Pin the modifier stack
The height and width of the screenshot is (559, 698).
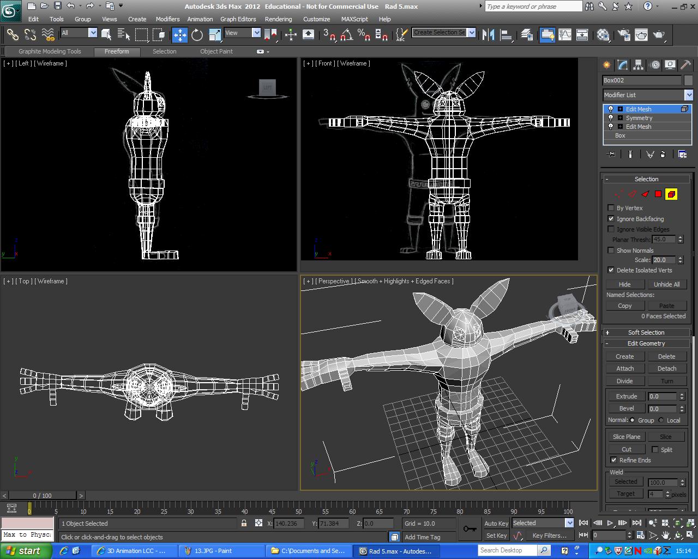(x=611, y=154)
